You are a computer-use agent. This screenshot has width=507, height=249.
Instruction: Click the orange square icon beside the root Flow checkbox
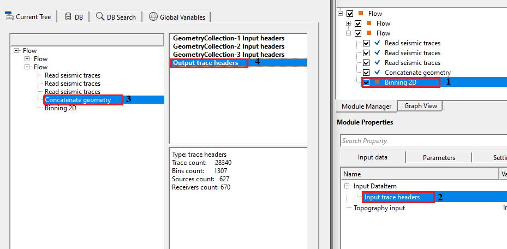point(361,13)
